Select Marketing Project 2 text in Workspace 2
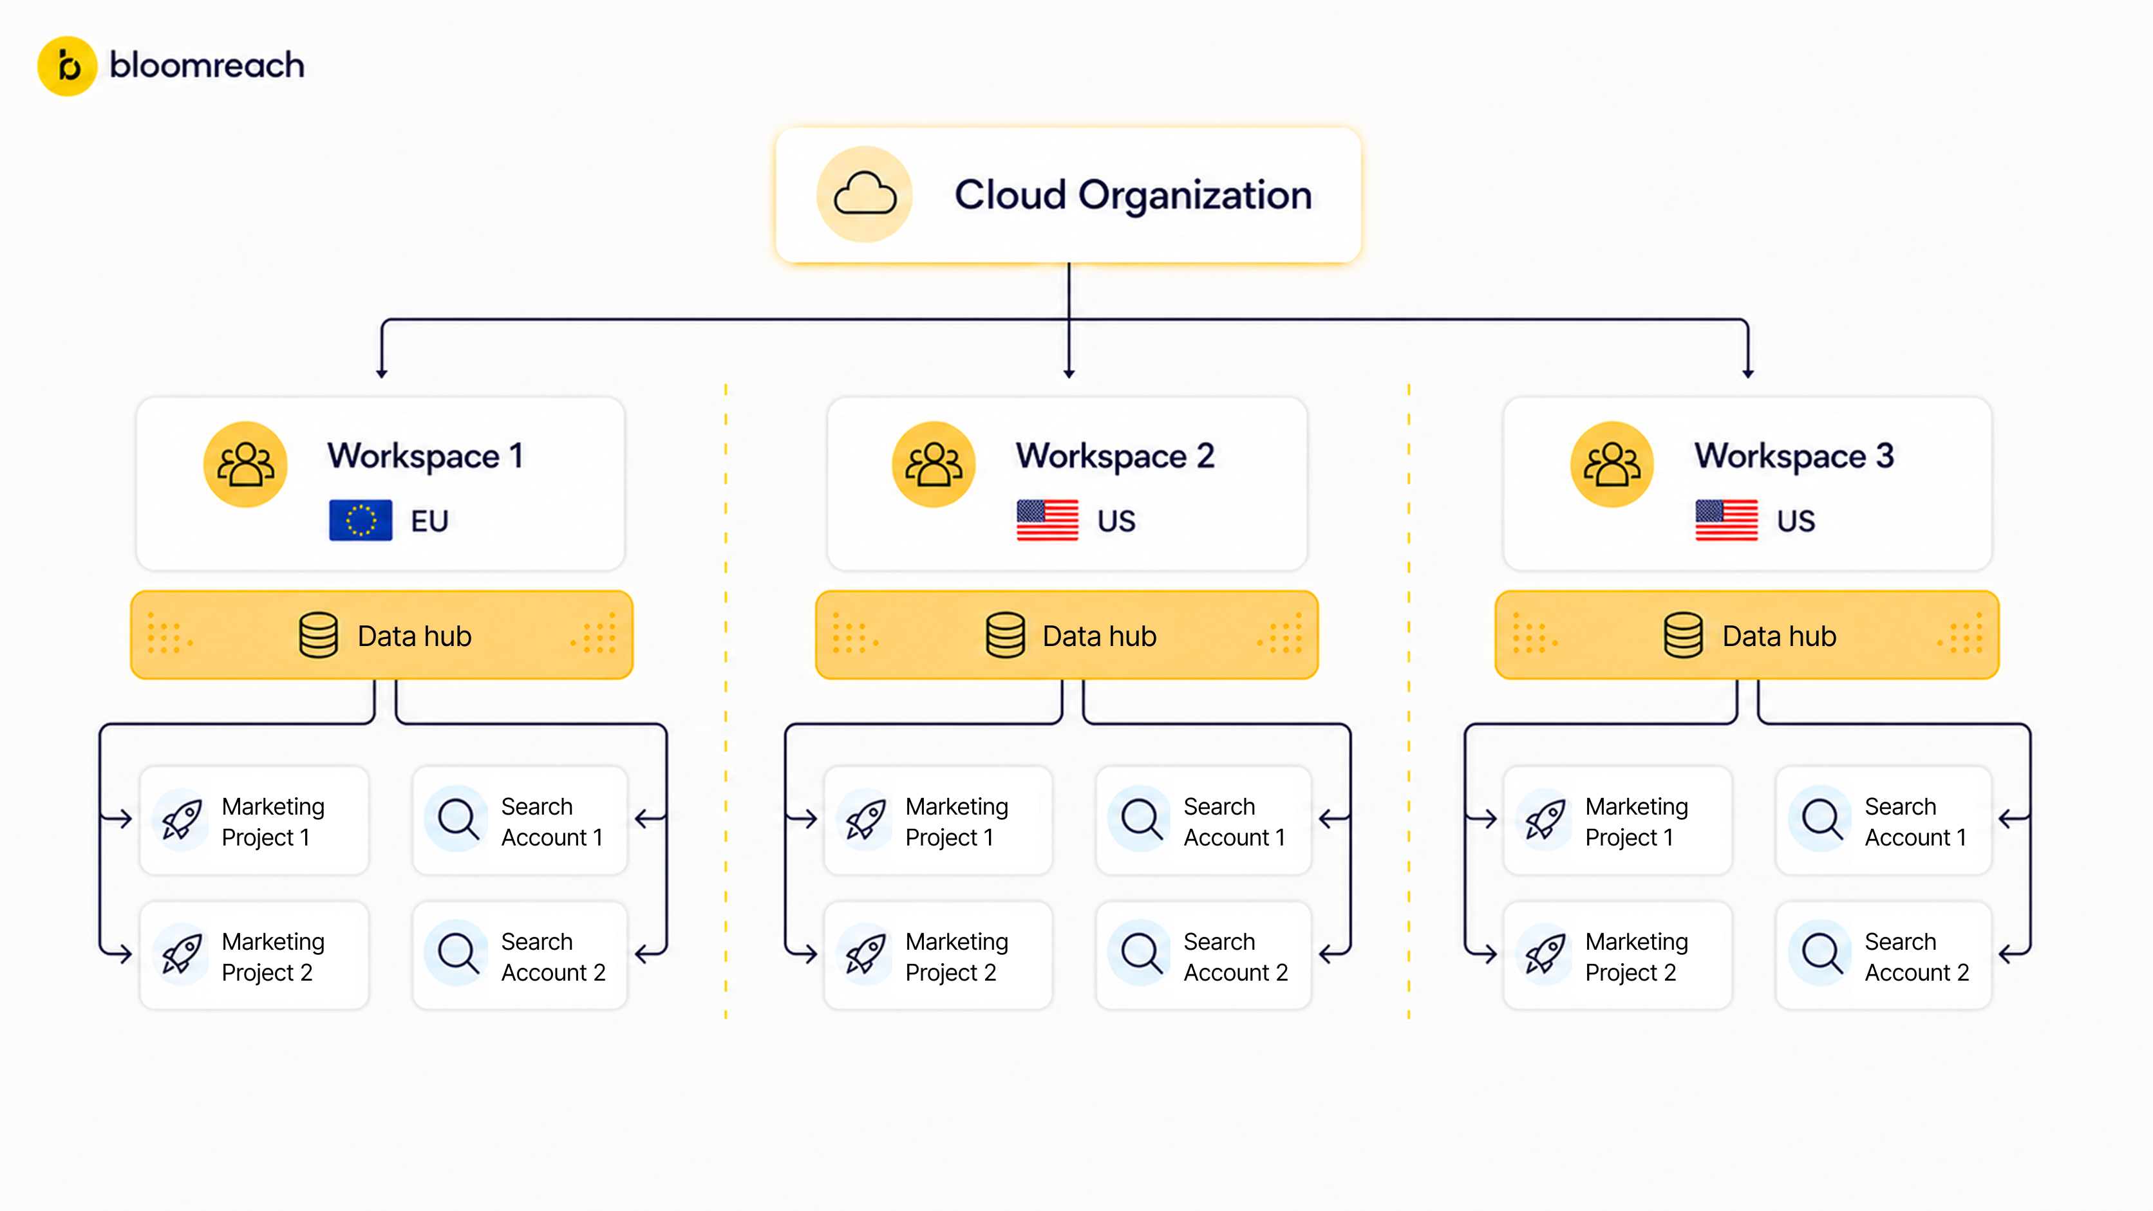The width and height of the screenshot is (2153, 1211). (x=957, y=957)
